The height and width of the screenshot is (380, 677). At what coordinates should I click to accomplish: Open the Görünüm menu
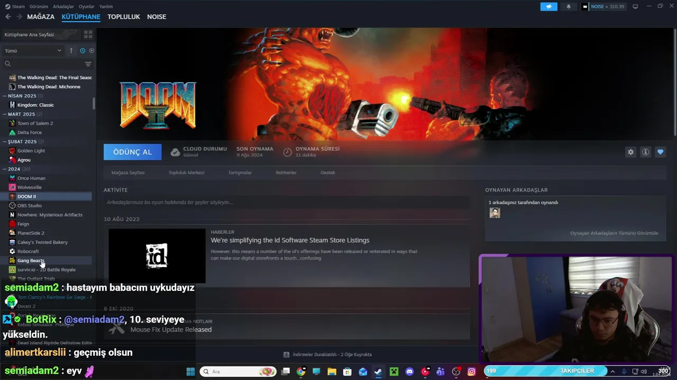[39, 6]
